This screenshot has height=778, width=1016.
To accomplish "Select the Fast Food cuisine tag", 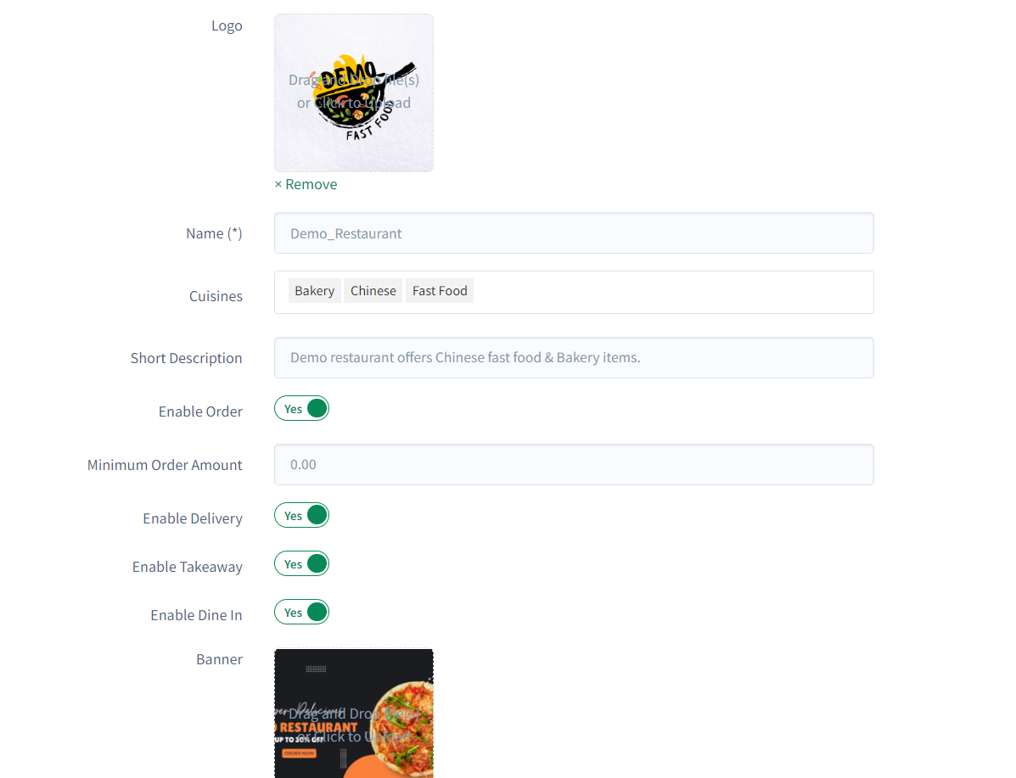I will pyautogui.click(x=440, y=291).
